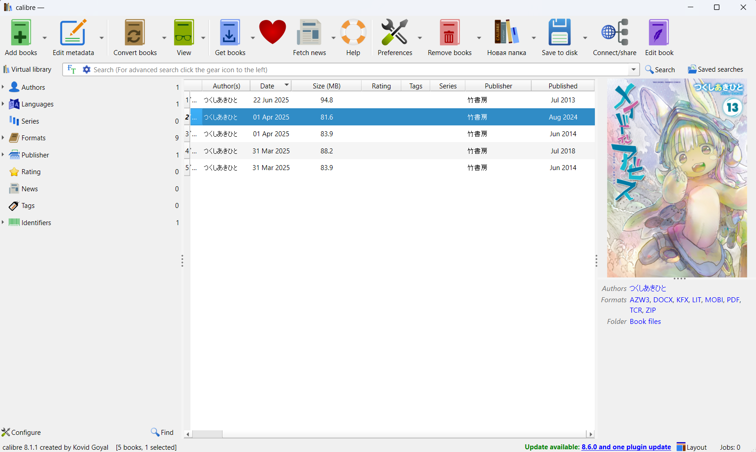The width and height of the screenshot is (756, 452).
Task: Click the Convert books icon
Action: point(135,32)
